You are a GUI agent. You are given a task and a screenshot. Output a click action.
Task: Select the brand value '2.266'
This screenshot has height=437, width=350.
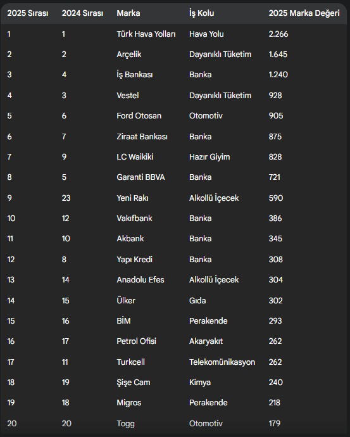pyautogui.click(x=278, y=34)
